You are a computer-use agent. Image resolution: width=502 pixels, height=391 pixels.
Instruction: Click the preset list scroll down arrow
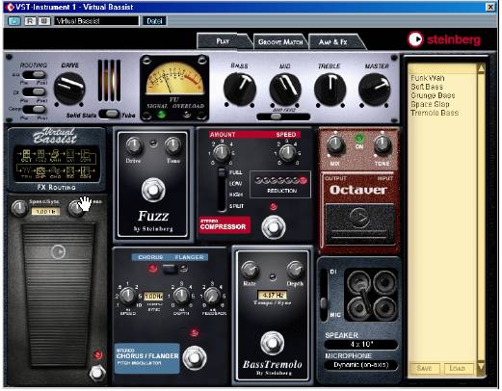pyautogui.click(x=481, y=367)
